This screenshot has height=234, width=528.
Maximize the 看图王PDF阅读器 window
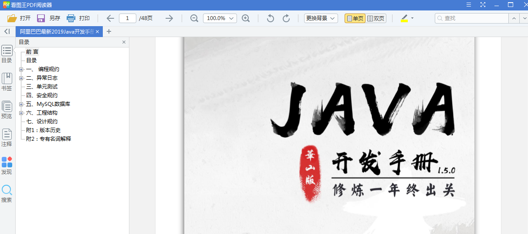coord(511,5)
